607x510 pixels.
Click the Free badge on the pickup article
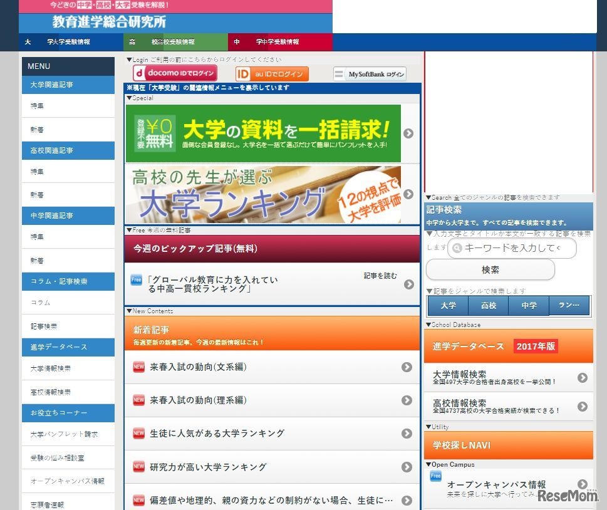[136, 279]
